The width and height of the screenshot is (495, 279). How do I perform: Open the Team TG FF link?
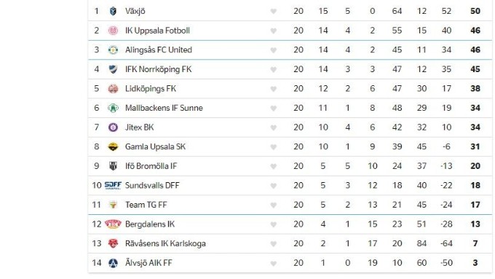coord(146,205)
